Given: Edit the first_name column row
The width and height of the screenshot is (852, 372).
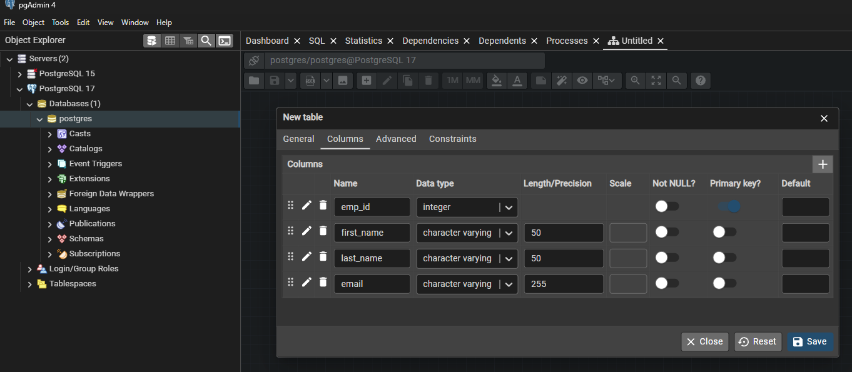Looking at the screenshot, I should pyautogui.click(x=307, y=231).
